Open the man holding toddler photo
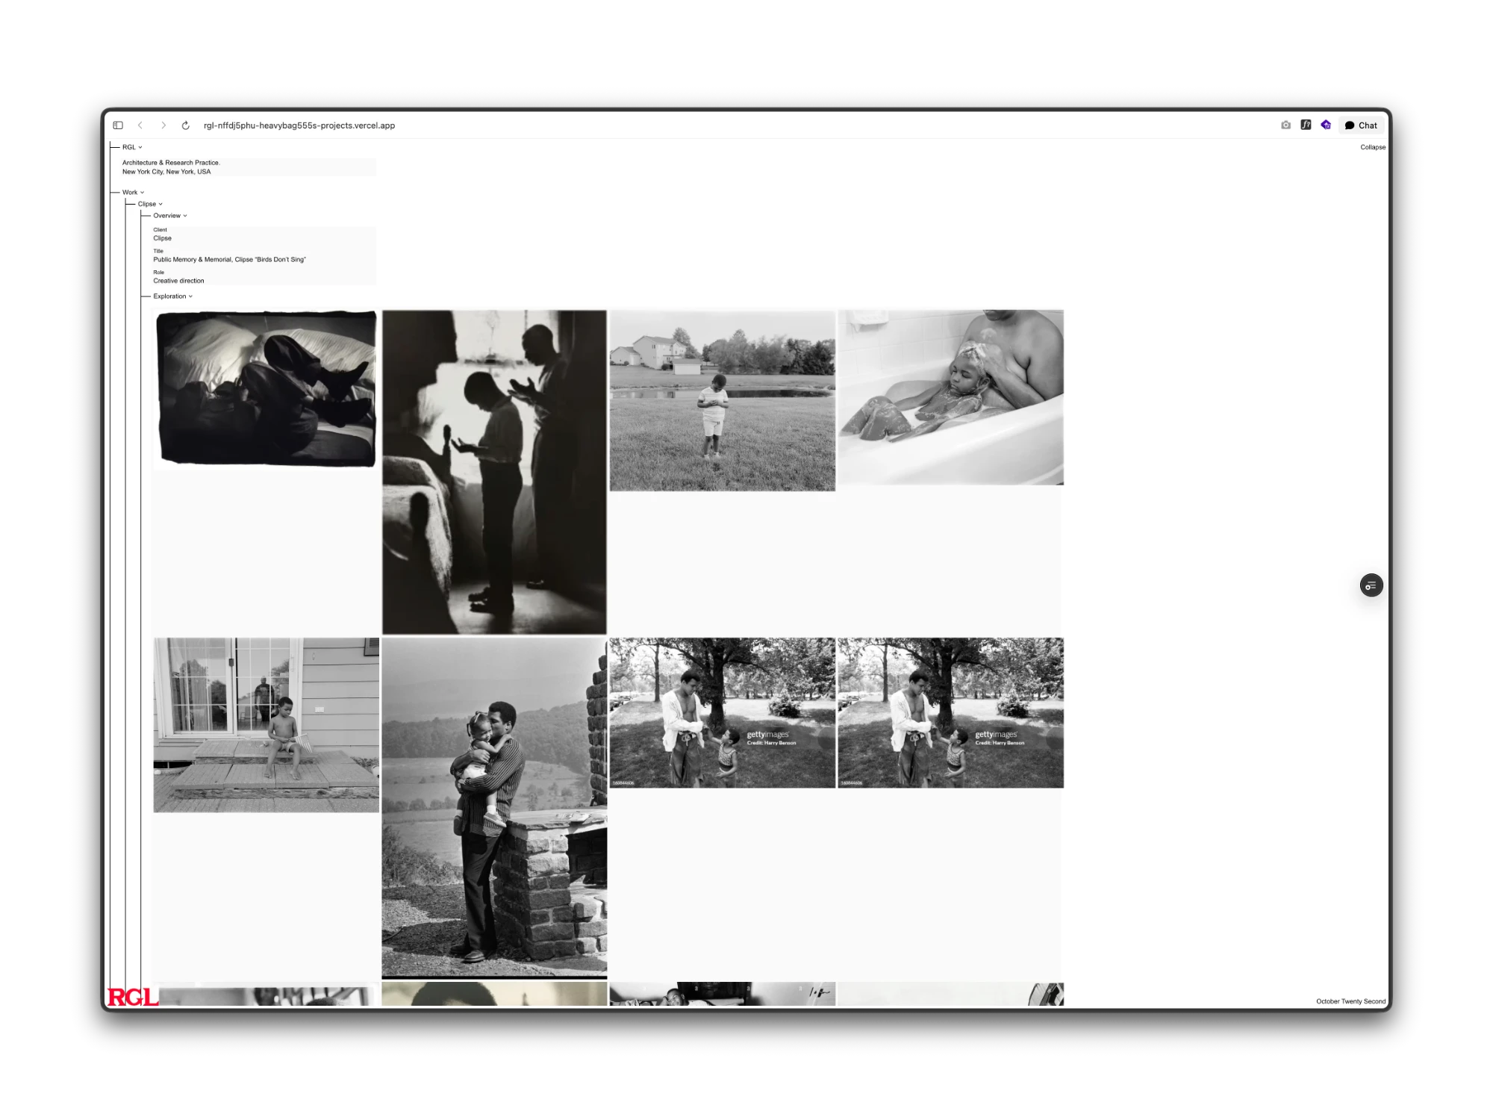The height and width of the screenshot is (1120, 1493). click(x=494, y=808)
